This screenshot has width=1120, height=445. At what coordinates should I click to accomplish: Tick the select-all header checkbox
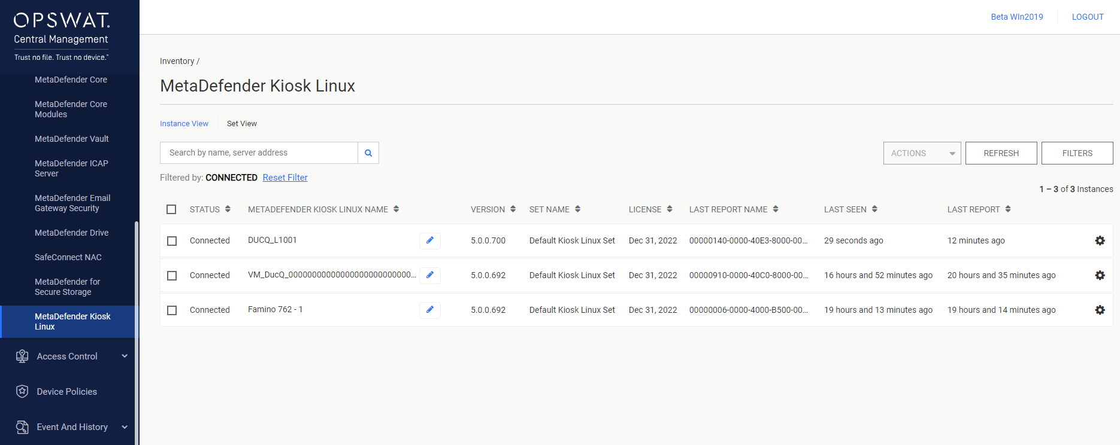pyautogui.click(x=171, y=209)
